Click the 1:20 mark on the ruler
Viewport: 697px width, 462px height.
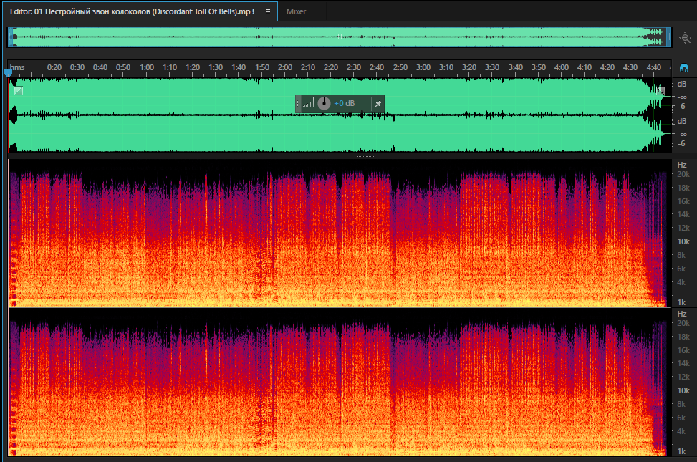[x=193, y=67]
